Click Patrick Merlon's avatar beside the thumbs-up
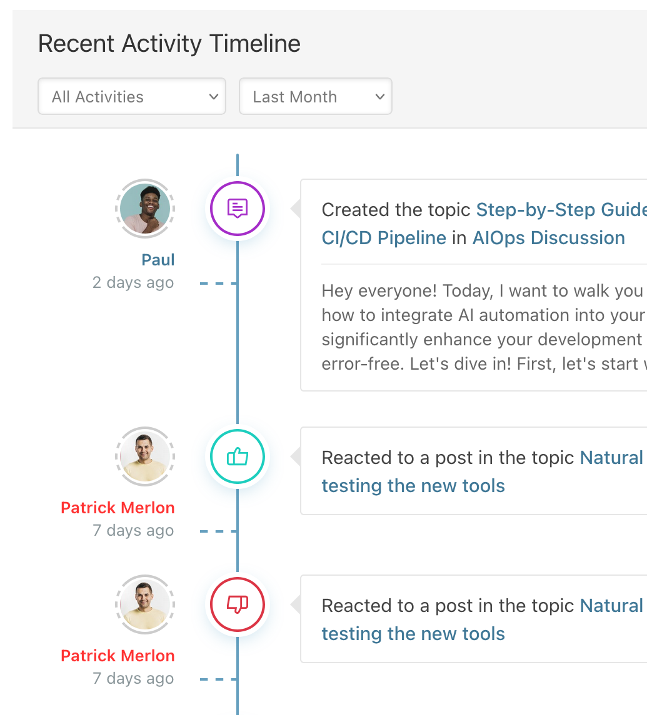647x715 pixels. coord(145,456)
